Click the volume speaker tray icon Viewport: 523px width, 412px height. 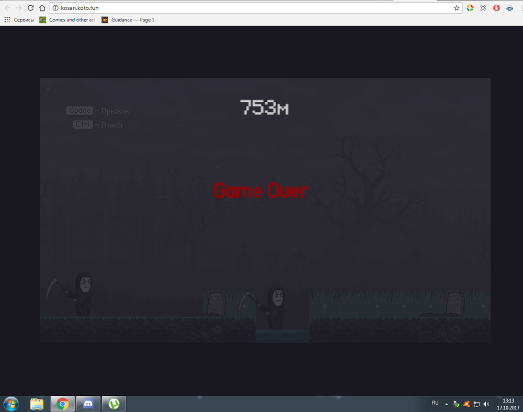[486, 404]
